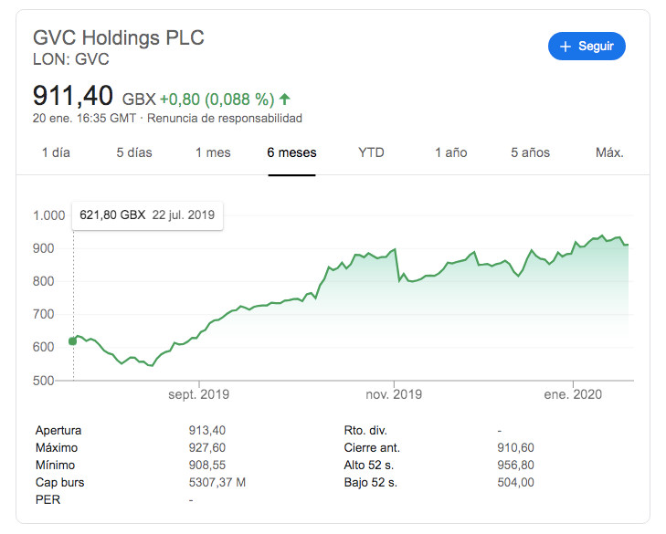Click the Rto. div. label
666x534 pixels.
click(x=365, y=431)
